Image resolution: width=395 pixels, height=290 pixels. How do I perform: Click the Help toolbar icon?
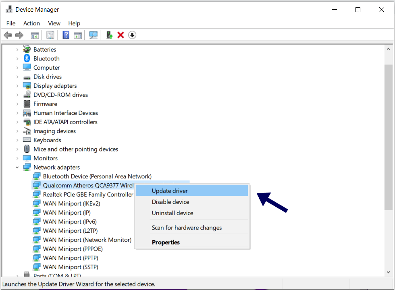[66, 35]
